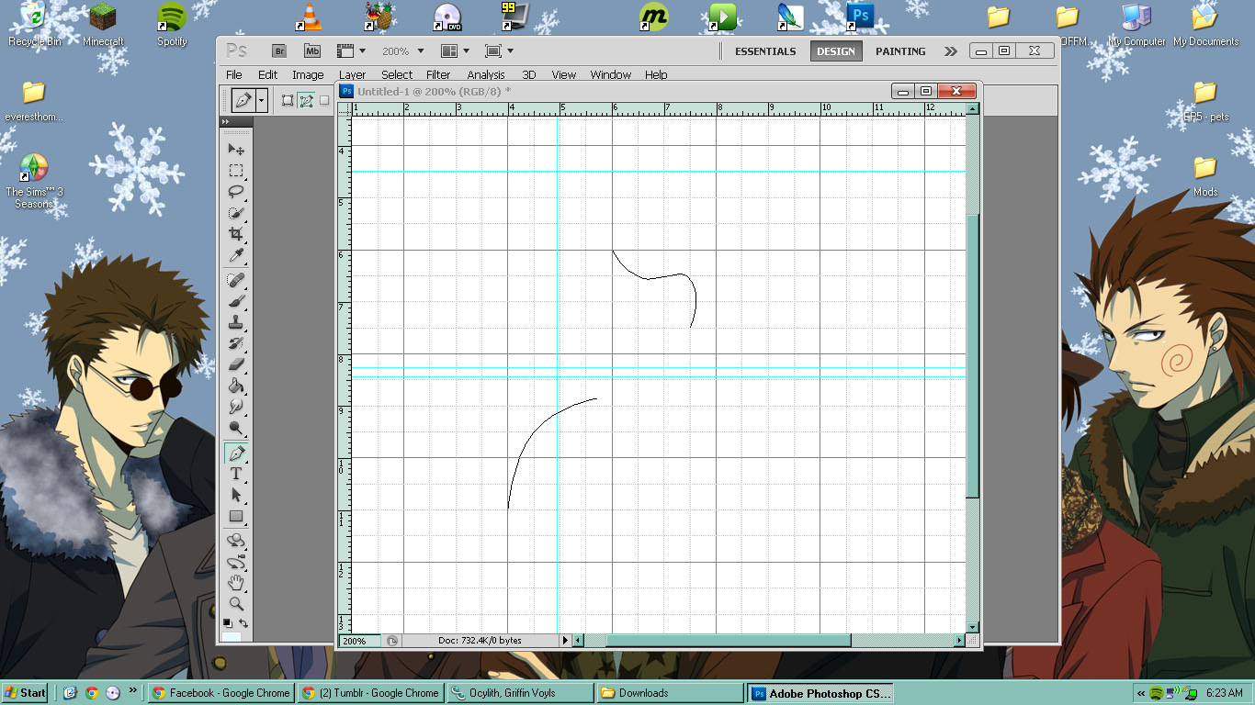Select the Lasso tool
1255x705 pixels.
pyautogui.click(x=236, y=191)
